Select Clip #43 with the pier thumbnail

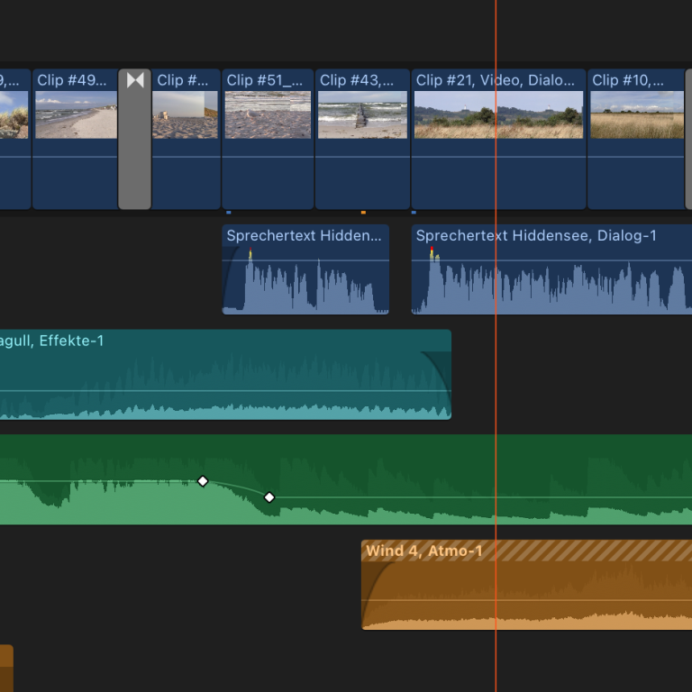pyautogui.click(x=362, y=114)
